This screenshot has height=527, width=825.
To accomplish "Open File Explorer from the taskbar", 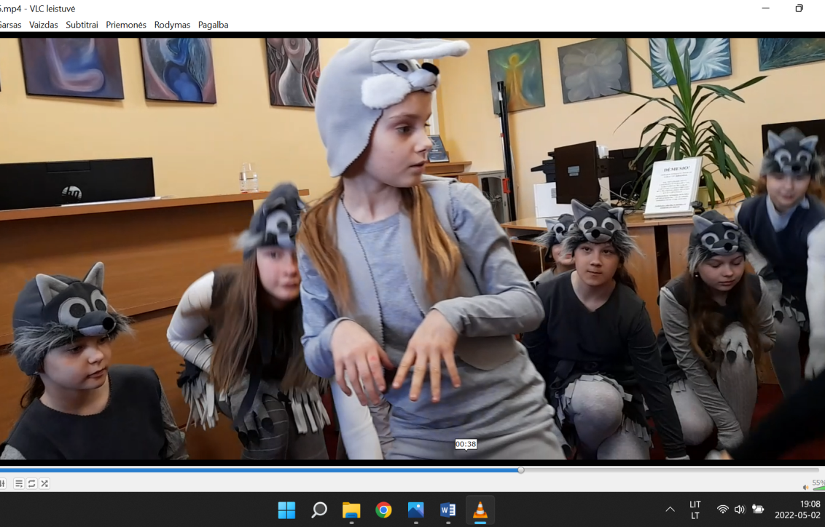I will click(x=351, y=510).
